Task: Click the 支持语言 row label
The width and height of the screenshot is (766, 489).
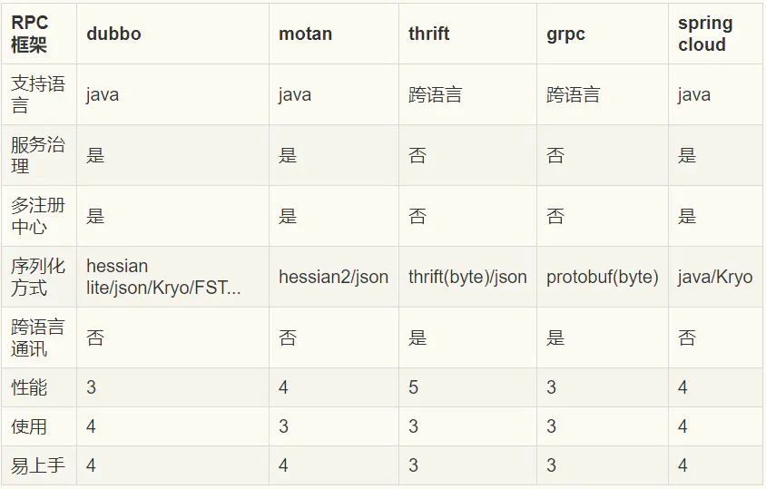Action: [x=38, y=94]
